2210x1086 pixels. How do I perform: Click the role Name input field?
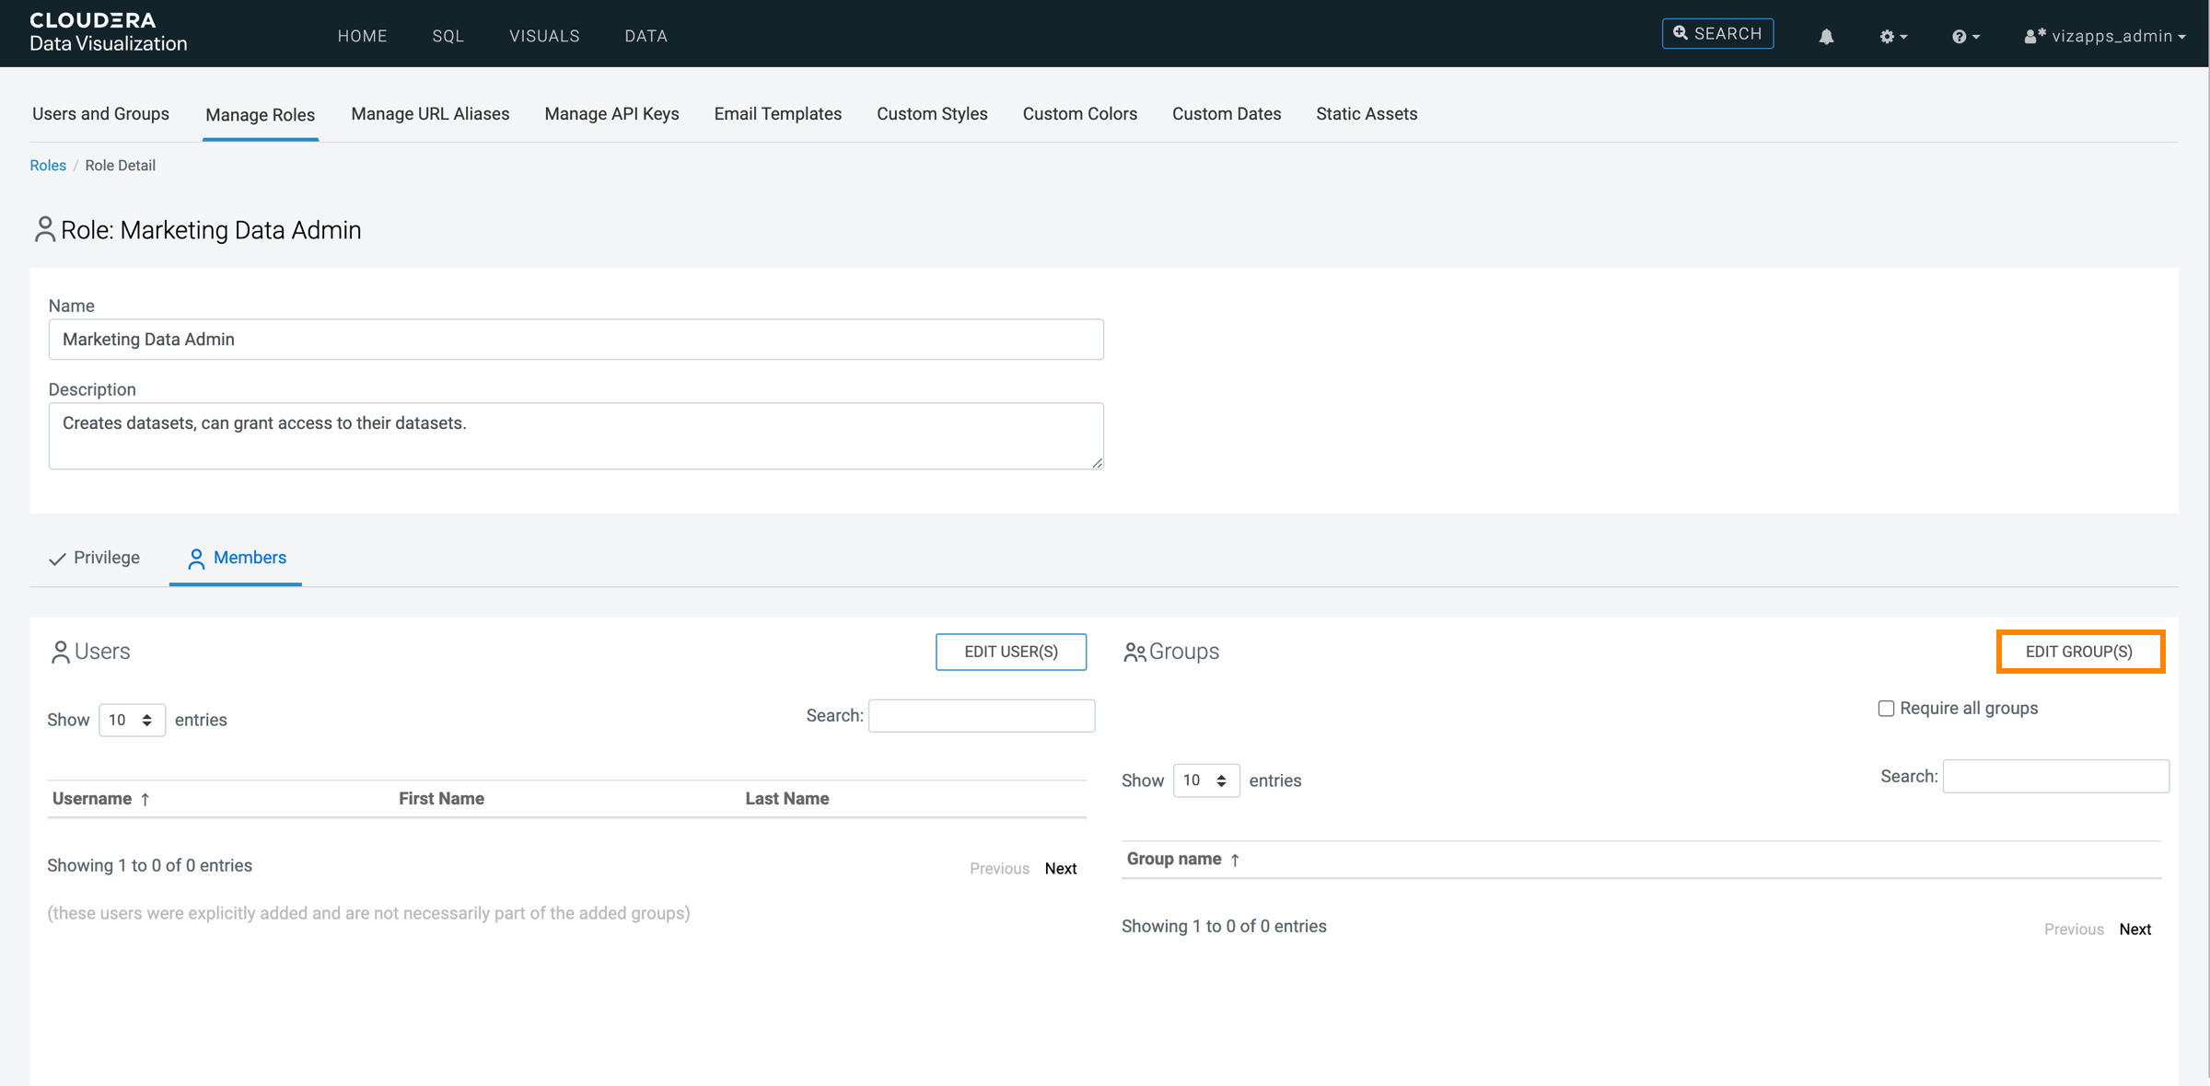click(x=576, y=340)
